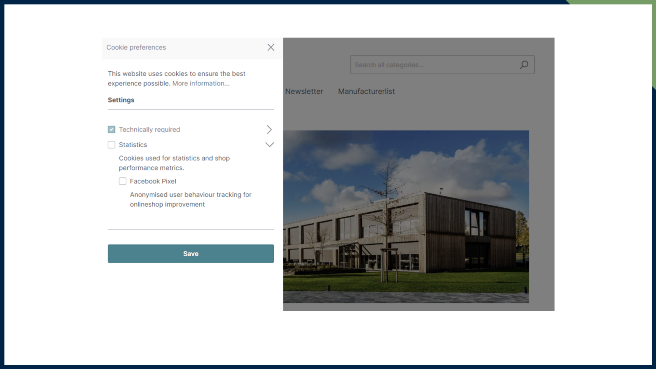Enable the Statistics cookies checkbox
Viewport: 656px width, 369px height.
pos(111,145)
